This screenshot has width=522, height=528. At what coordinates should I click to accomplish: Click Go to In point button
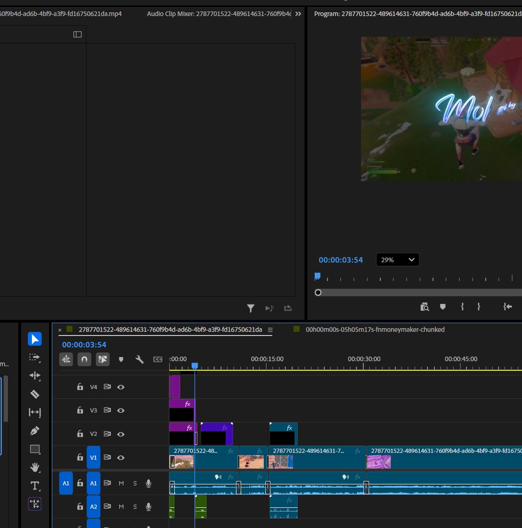pos(507,307)
